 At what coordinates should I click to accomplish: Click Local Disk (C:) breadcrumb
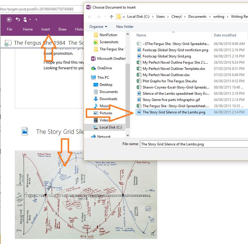[x=138, y=17]
